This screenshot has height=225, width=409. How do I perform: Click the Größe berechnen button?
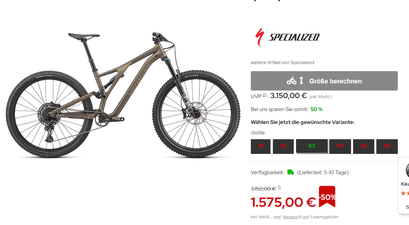[324, 81]
